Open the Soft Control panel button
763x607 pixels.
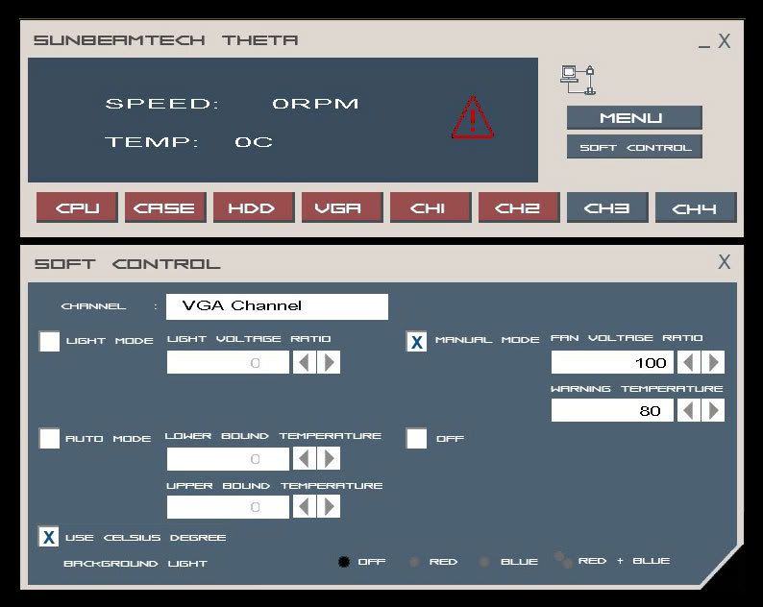tap(634, 147)
